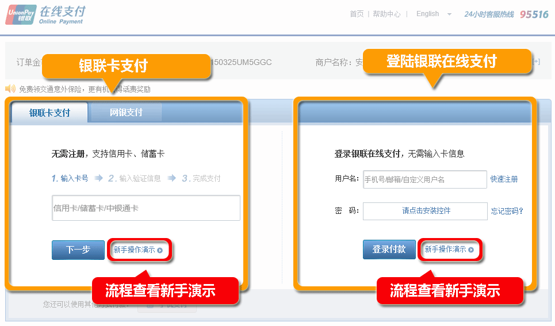The width and height of the screenshot is (555, 326).
Task: Click the UnionPay Online Payment logo
Action: [45, 15]
